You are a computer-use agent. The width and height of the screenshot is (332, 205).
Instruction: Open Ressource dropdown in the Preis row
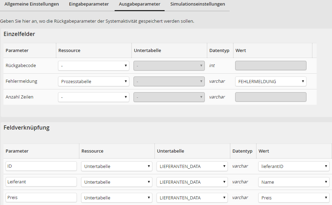[x=116, y=198]
